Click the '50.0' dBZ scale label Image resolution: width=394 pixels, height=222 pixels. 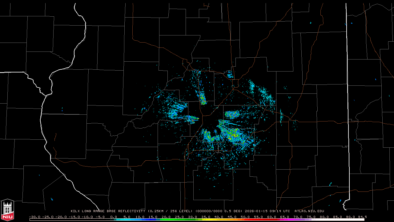(x=245, y=217)
